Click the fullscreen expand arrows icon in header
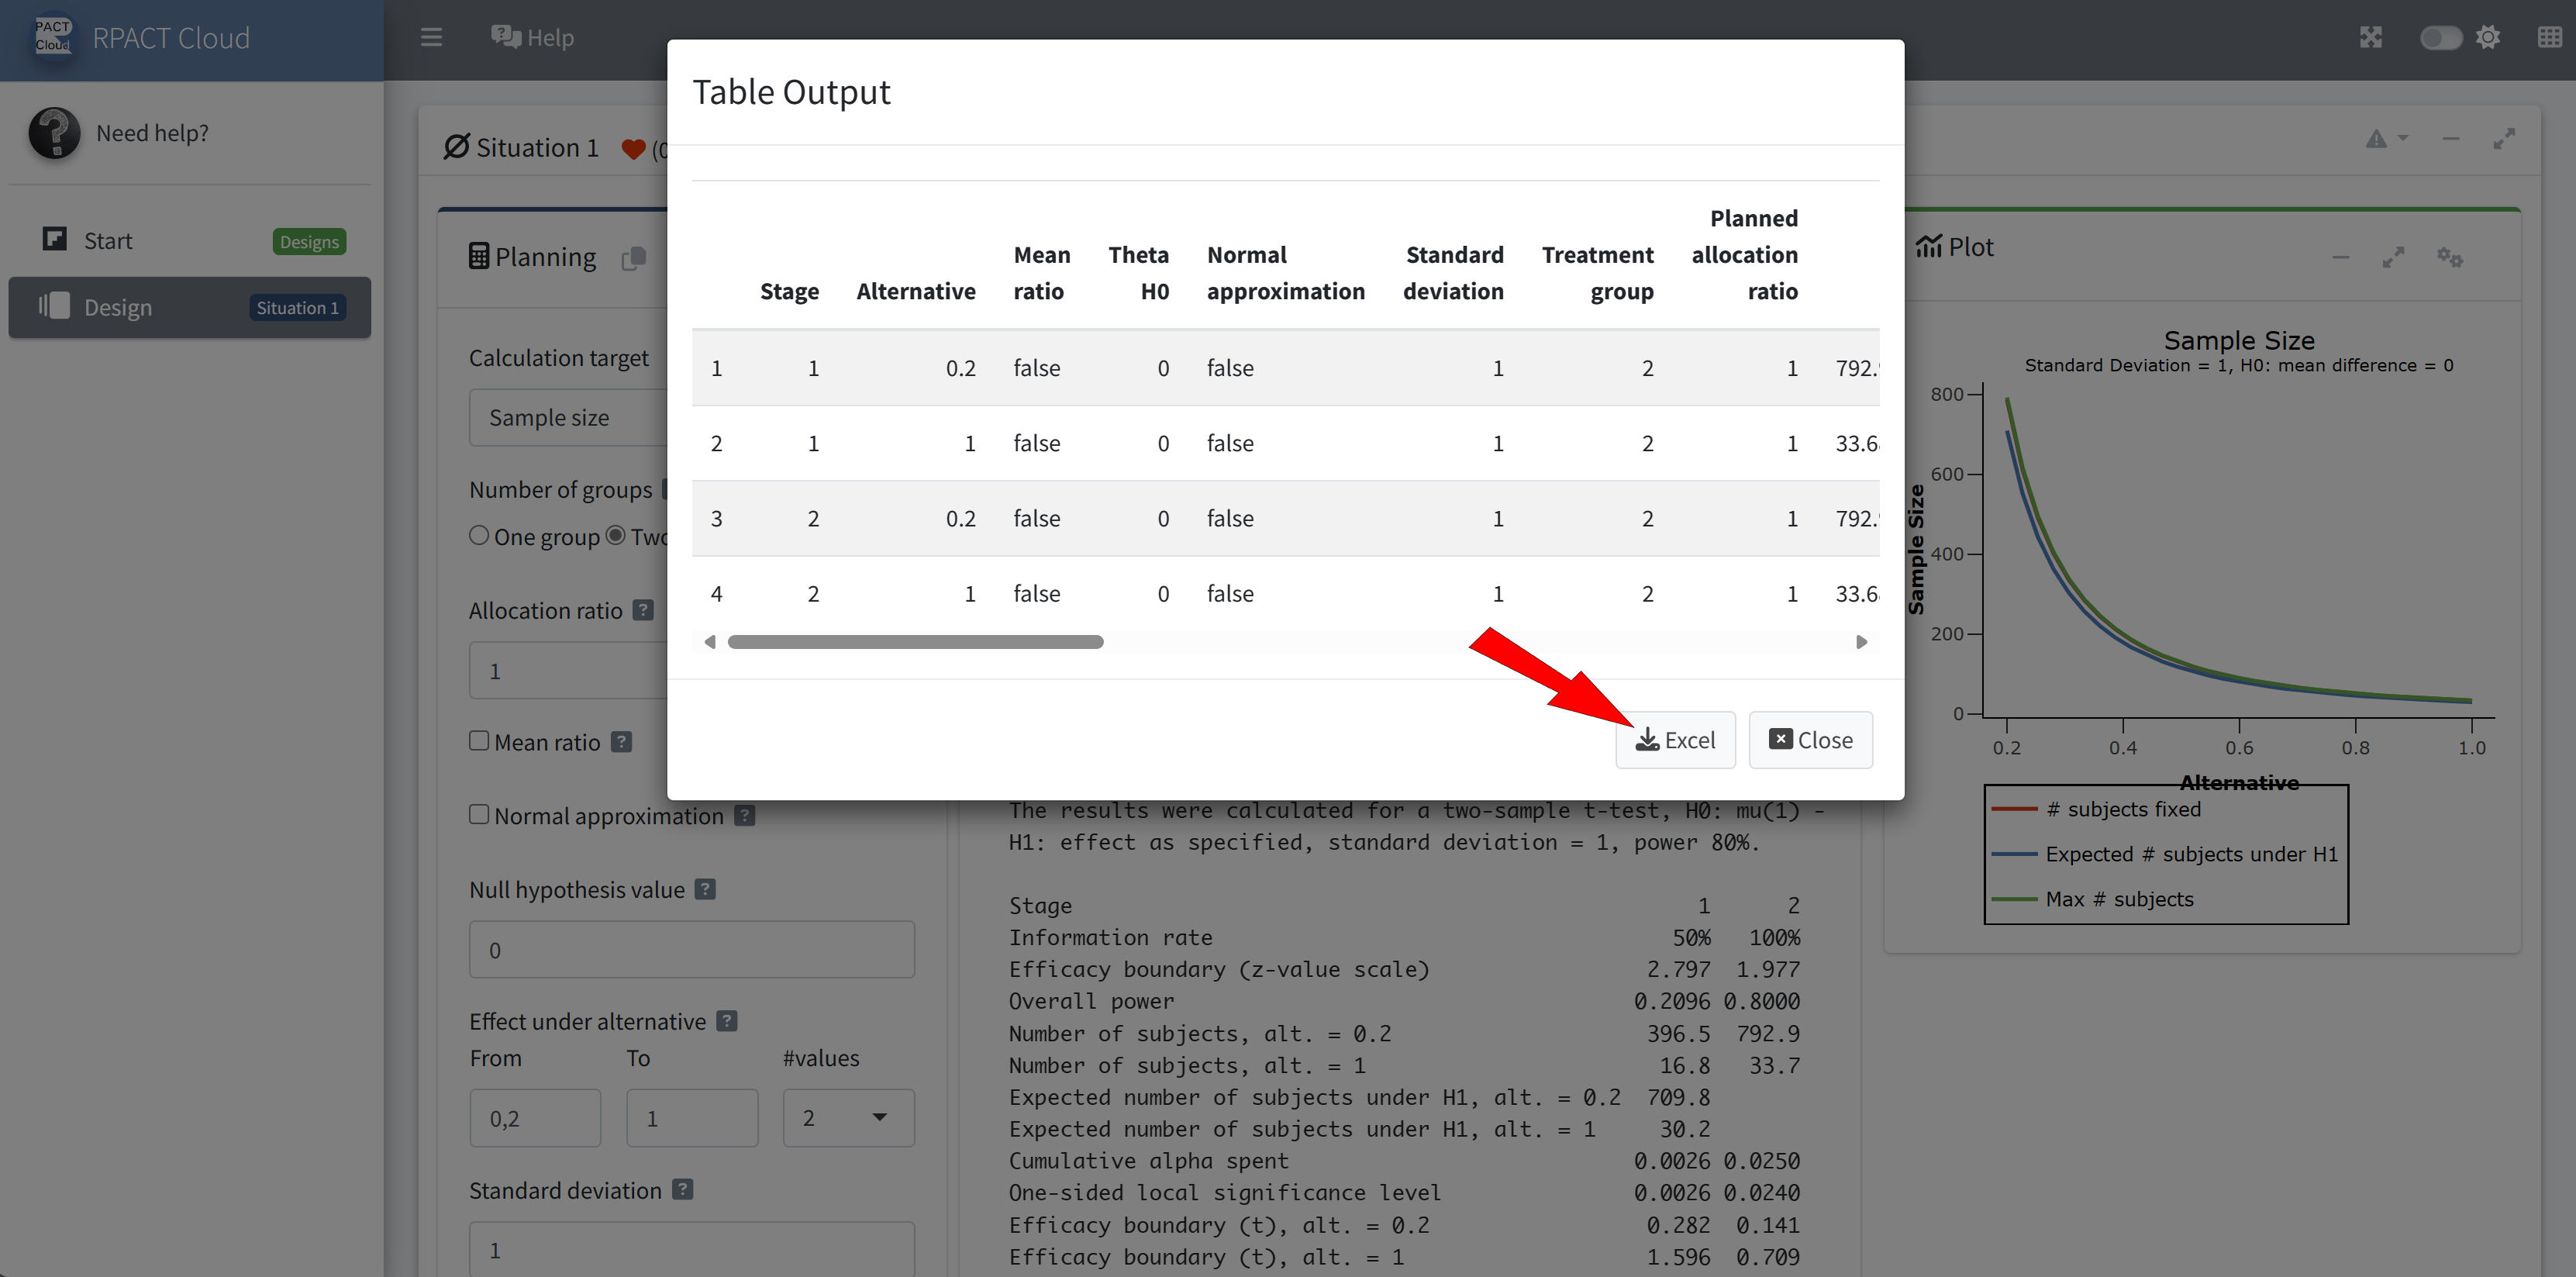Screen dimensions: 2576x1277 [2371, 38]
